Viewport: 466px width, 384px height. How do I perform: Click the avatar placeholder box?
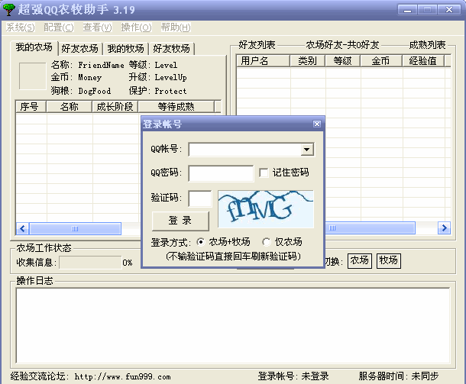click(x=32, y=76)
